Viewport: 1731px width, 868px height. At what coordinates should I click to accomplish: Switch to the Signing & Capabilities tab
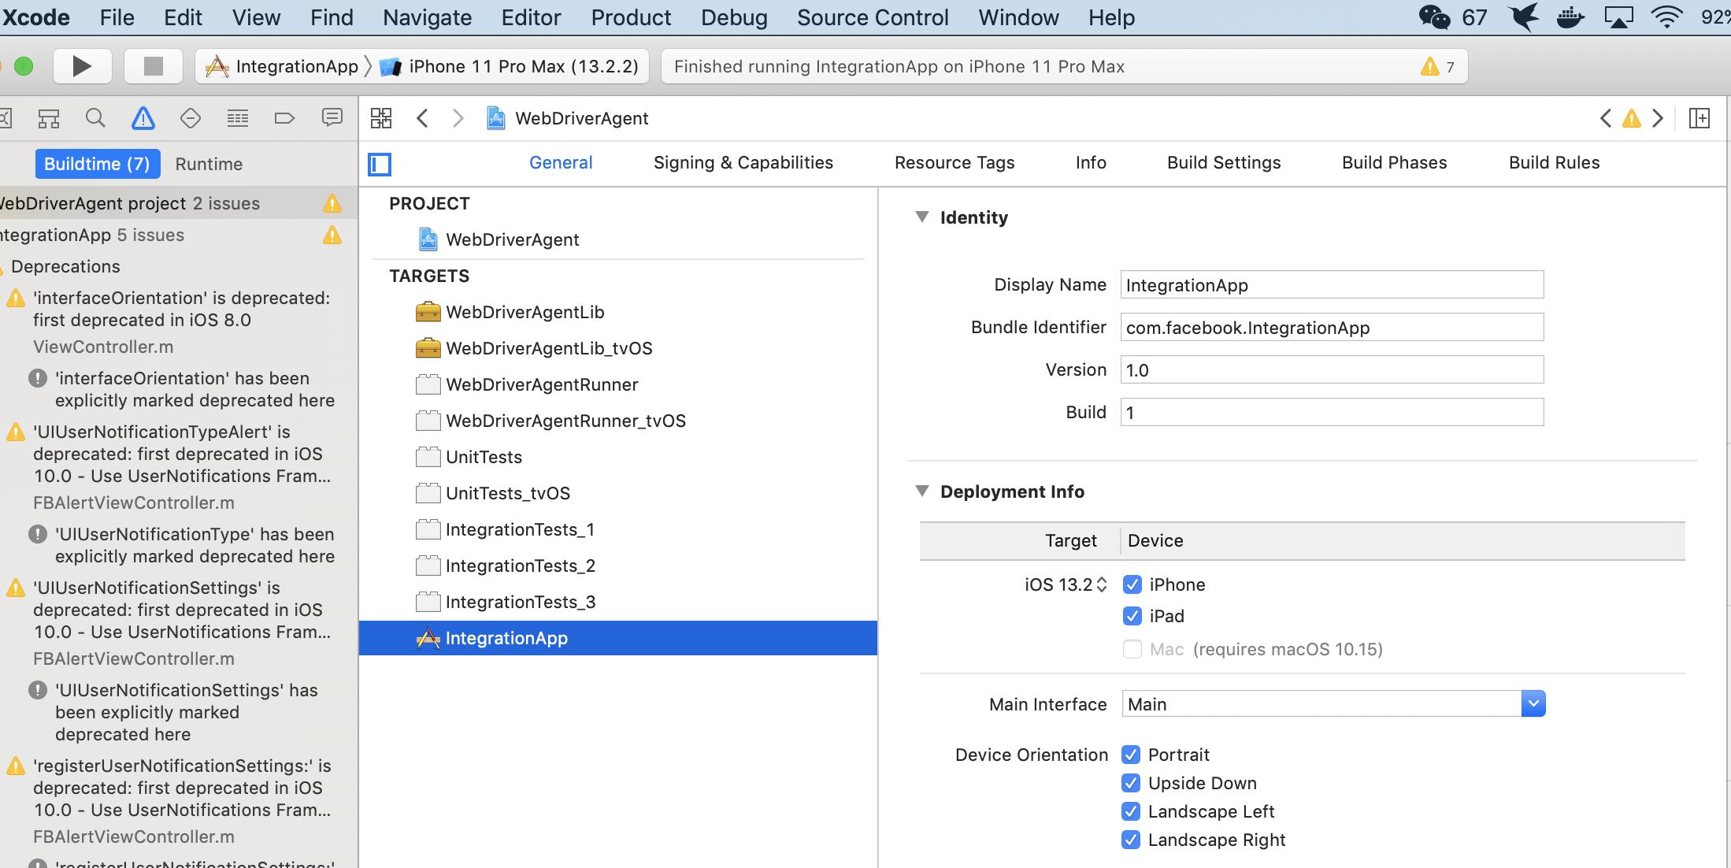[x=743, y=162]
